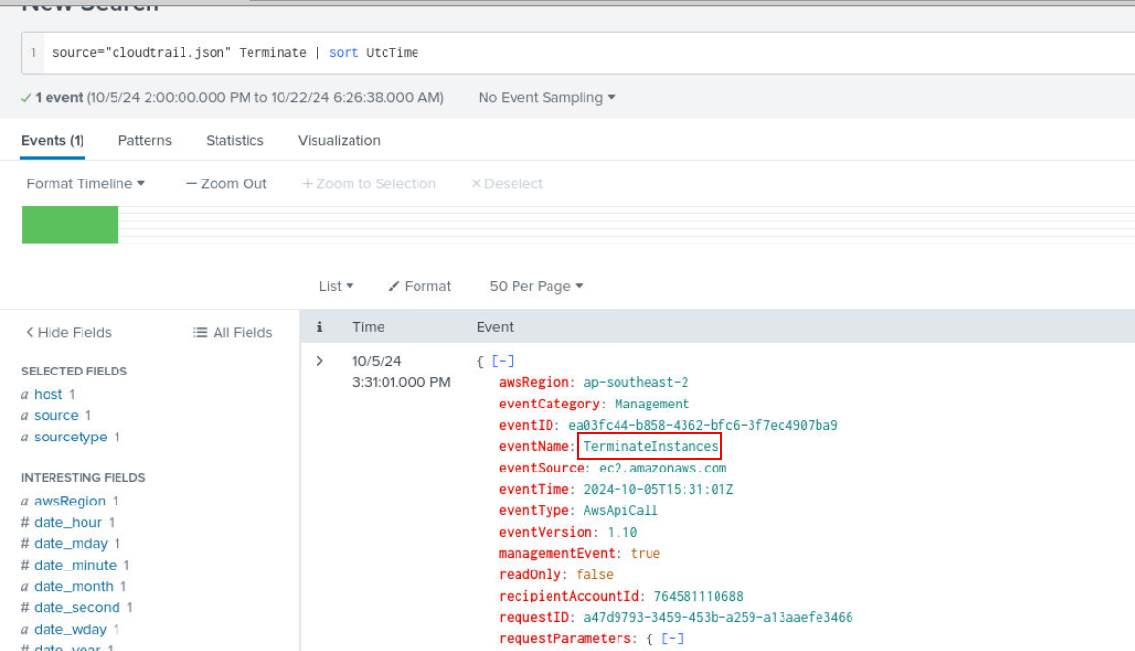
Task: Select the date_hour interesting field
Action: coord(68,522)
